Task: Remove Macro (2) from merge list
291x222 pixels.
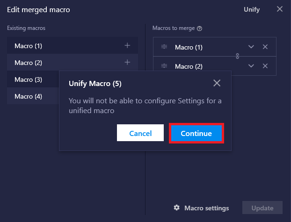Action: (x=265, y=66)
